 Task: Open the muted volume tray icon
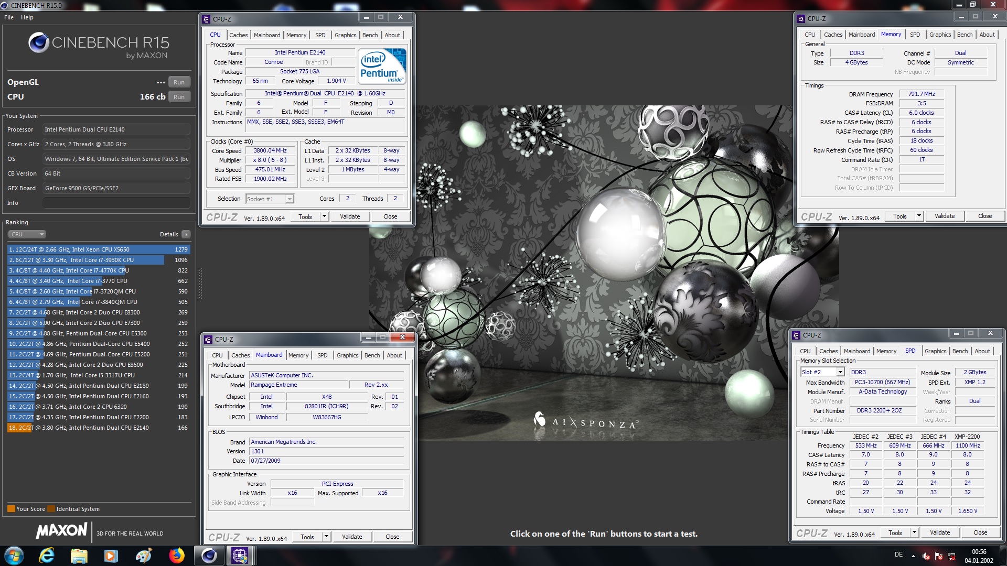pos(926,556)
